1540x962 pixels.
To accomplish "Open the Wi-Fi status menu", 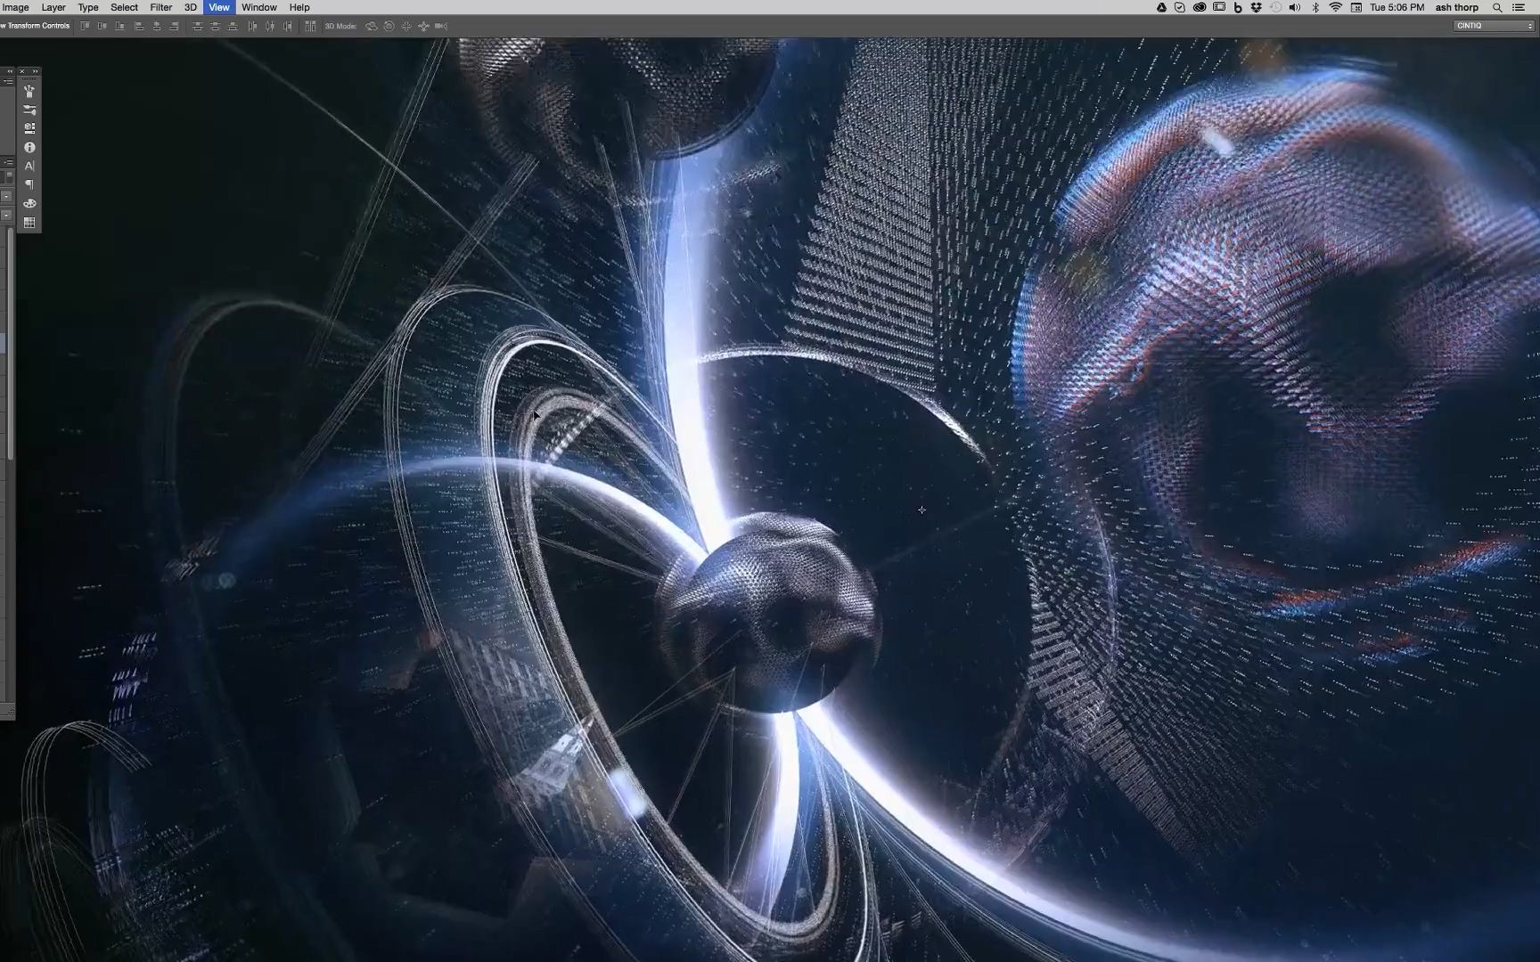I will pos(1335,7).
